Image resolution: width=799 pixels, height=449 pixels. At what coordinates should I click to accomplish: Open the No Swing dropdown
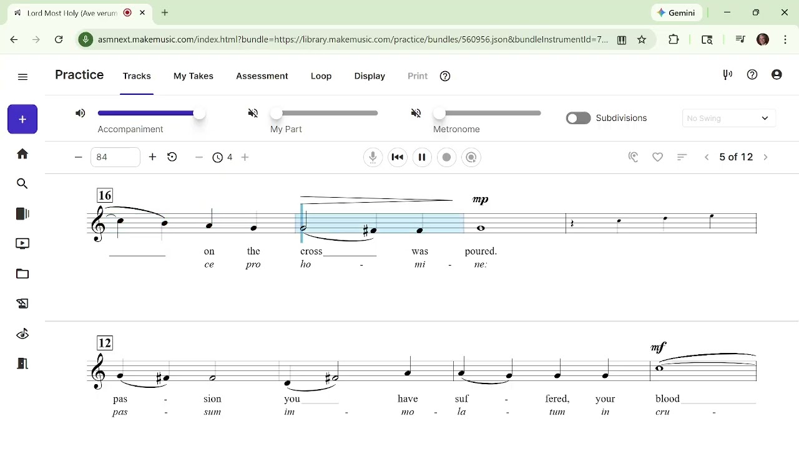[x=728, y=118]
